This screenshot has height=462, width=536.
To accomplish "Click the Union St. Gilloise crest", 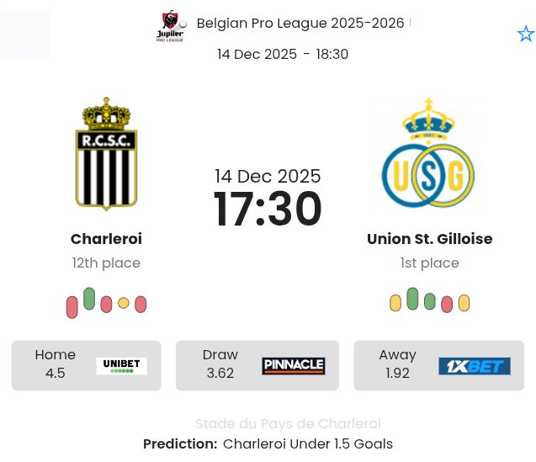I will click(429, 154).
